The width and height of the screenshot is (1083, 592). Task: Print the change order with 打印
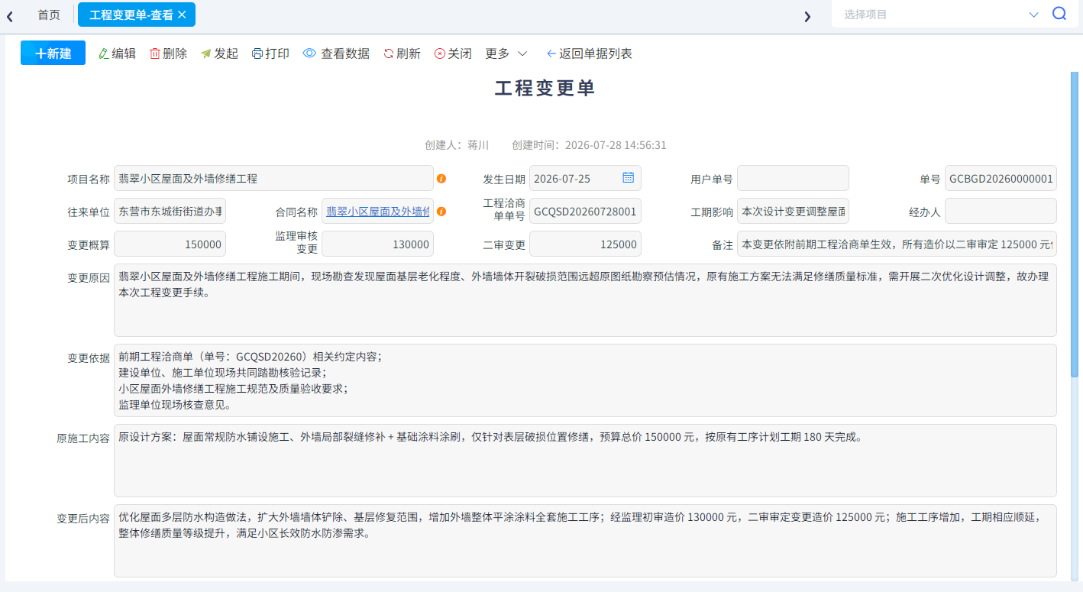pos(270,53)
